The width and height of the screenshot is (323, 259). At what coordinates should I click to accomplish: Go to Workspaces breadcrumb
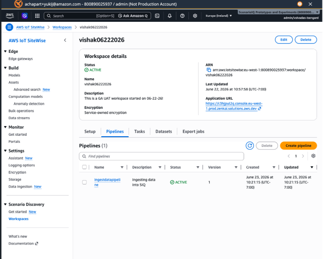tap(62, 27)
